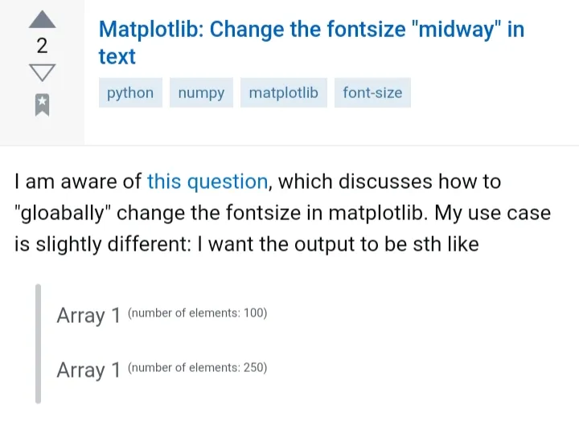The image size is (579, 421).
Task: Select the python tag
Action: point(130,93)
